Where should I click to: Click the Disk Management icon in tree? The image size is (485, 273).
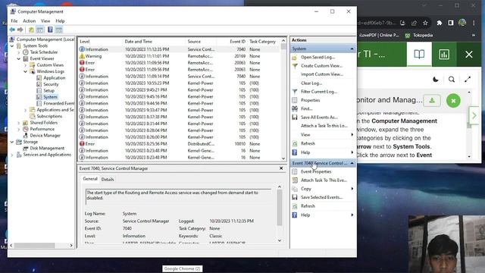26,149
